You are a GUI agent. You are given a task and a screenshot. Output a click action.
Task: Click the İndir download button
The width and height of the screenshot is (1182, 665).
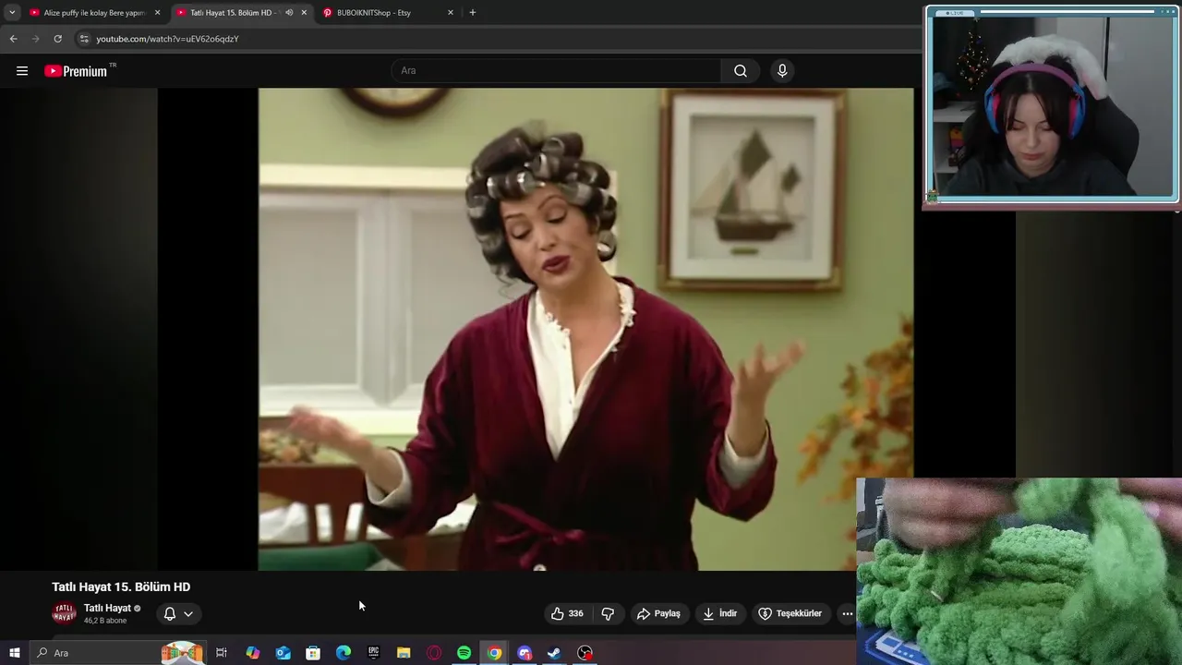click(x=719, y=613)
